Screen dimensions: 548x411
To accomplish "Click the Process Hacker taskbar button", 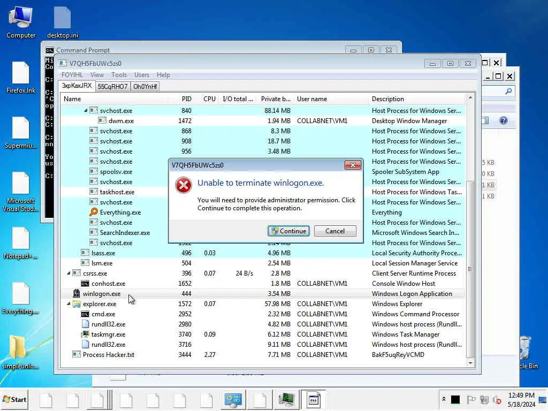I will [x=313, y=399].
